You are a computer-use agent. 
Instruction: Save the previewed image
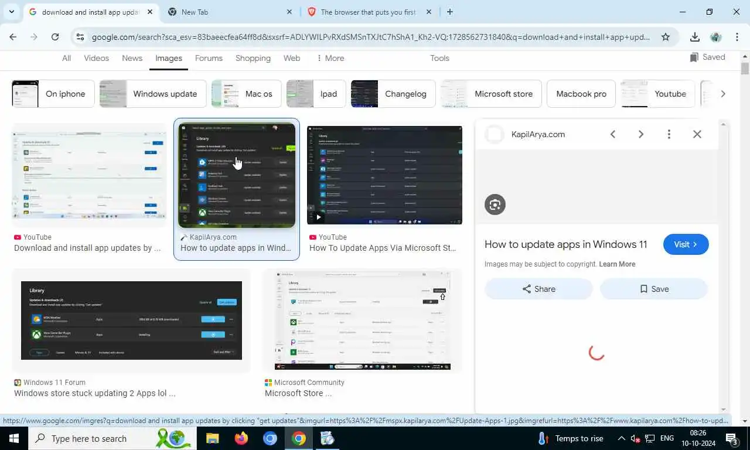(x=654, y=289)
